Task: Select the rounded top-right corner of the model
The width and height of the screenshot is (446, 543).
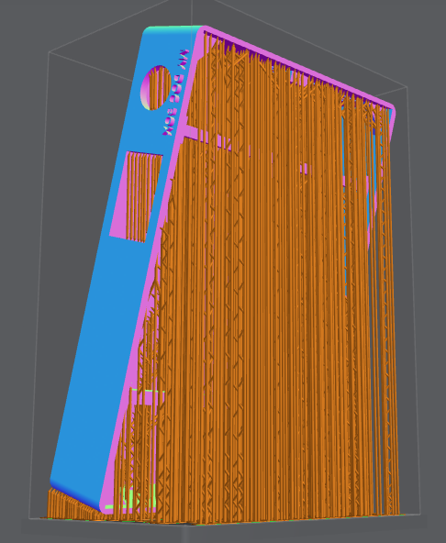Action: tap(391, 109)
